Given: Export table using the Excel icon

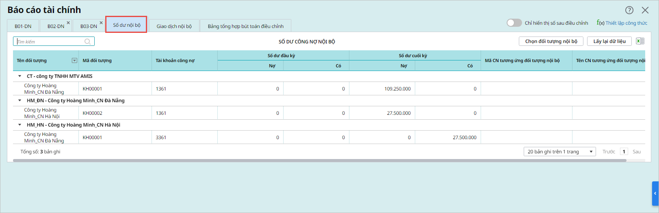Looking at the screenshot, I should pyautogui.click(x=640, y=41).
